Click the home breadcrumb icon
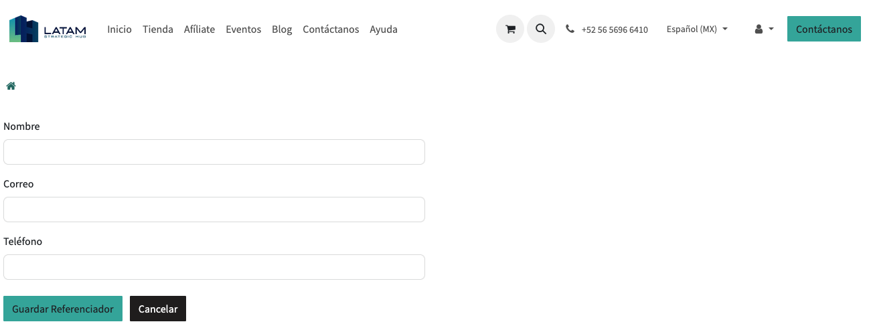The width and height of the screenshot is (873, 330). click(11, 86)
